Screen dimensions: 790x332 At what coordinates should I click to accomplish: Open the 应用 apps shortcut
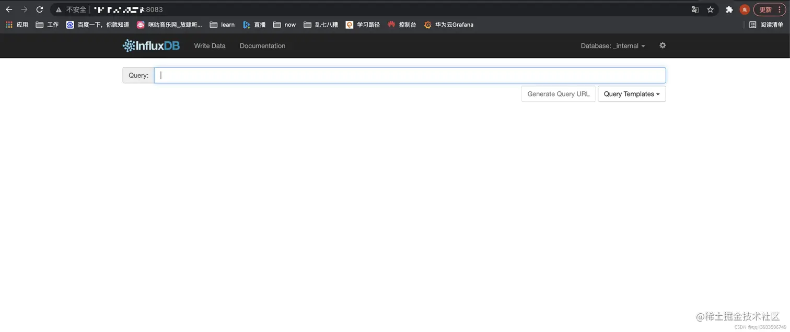click(x=17, y=25)
